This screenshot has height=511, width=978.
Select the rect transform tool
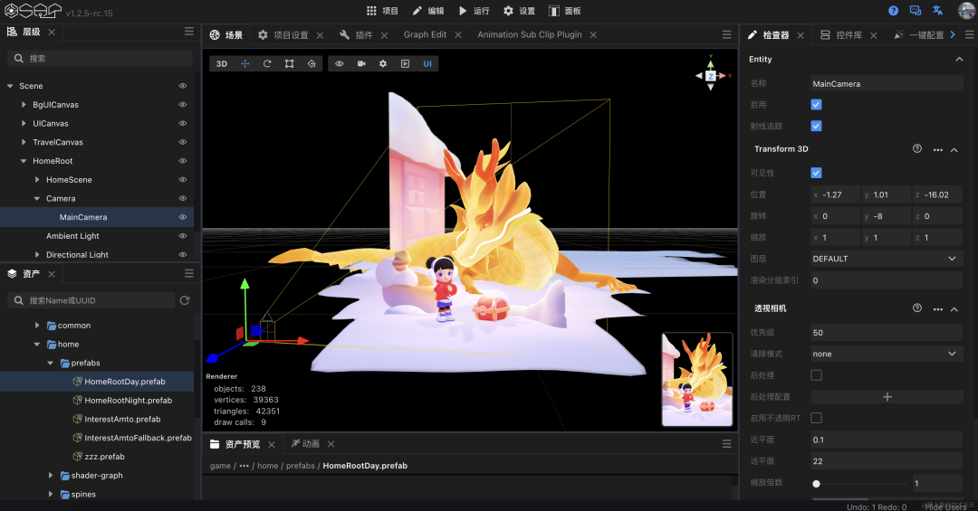click(289, 64)
